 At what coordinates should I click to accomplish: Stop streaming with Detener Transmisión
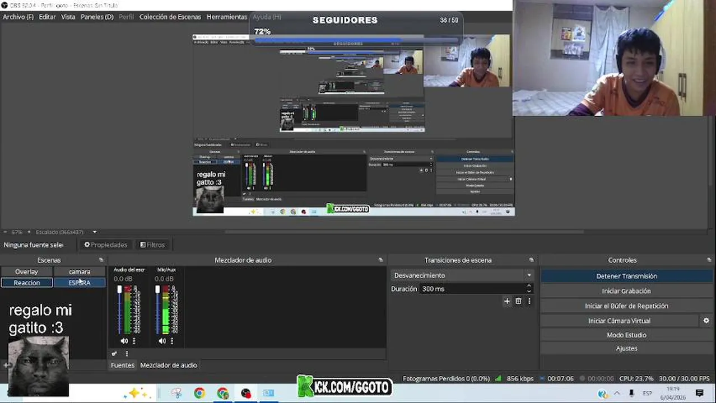click(x=626, y=276)
